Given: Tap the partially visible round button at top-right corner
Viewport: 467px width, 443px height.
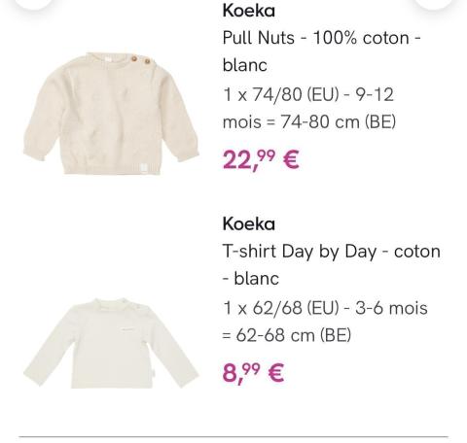Looking at the screenshot, I should pyautogui.click(x=434, y=4).
